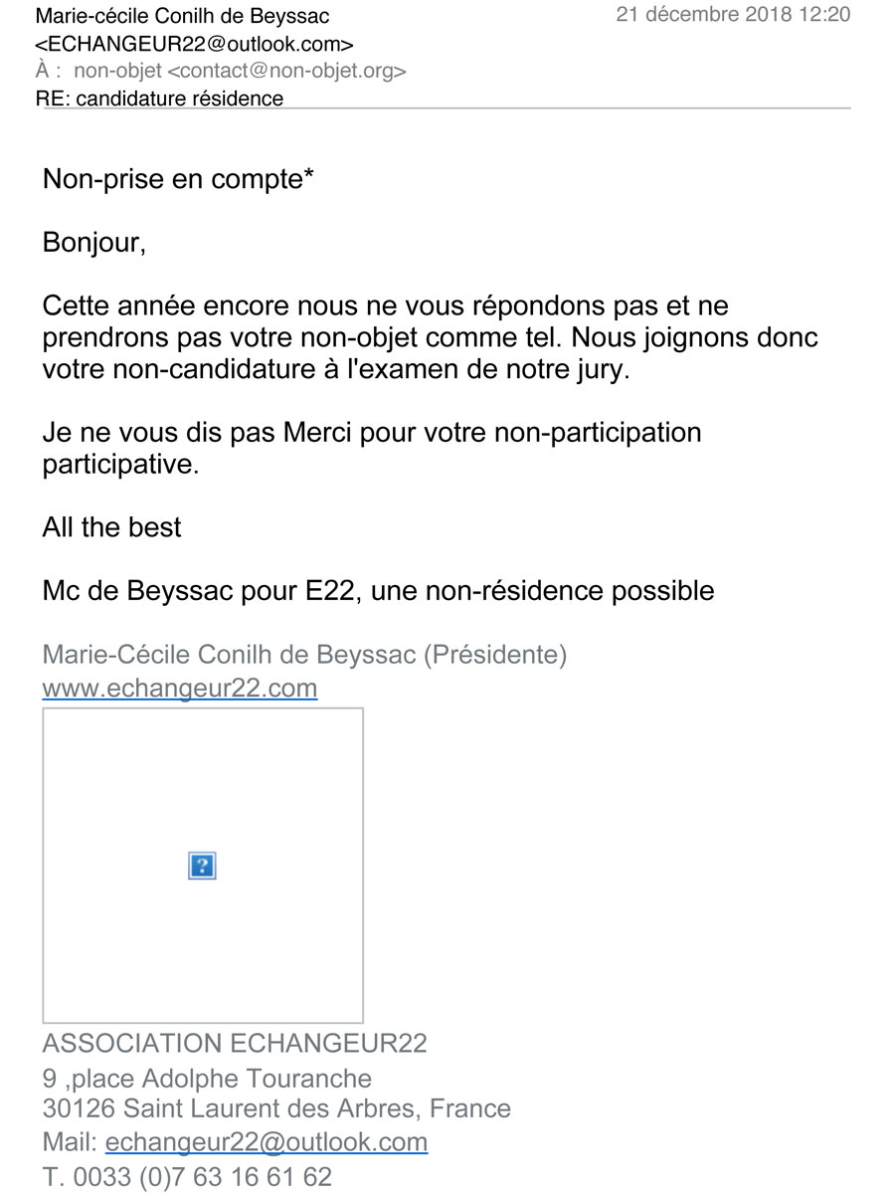Click the date 21 décembre 2018 12:20
The height and width of the screenshot is (1198, 895).
[734, 15]
